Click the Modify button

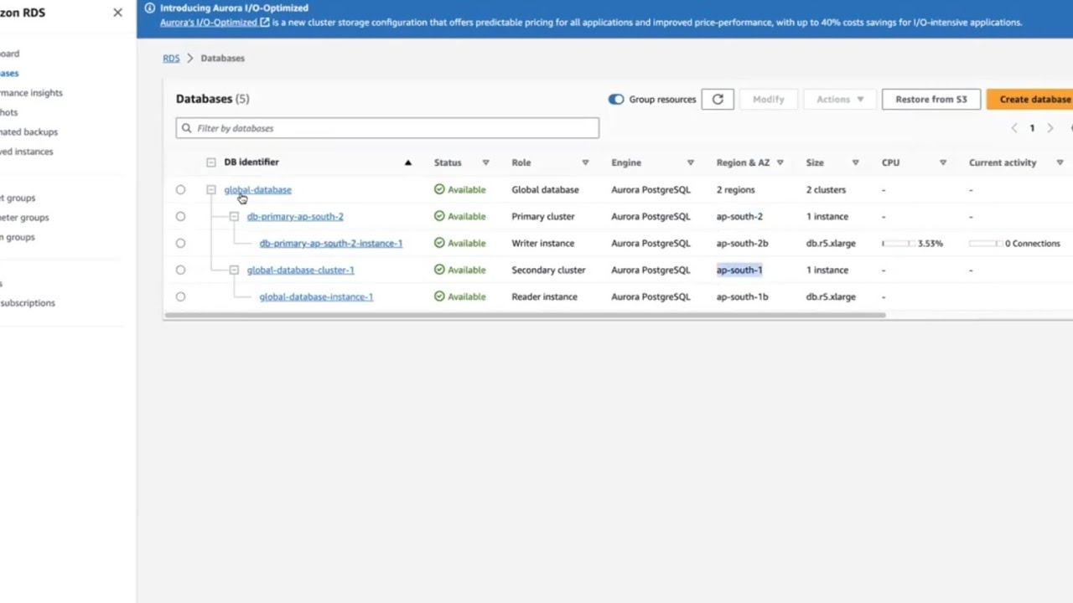tap(768, 99)
